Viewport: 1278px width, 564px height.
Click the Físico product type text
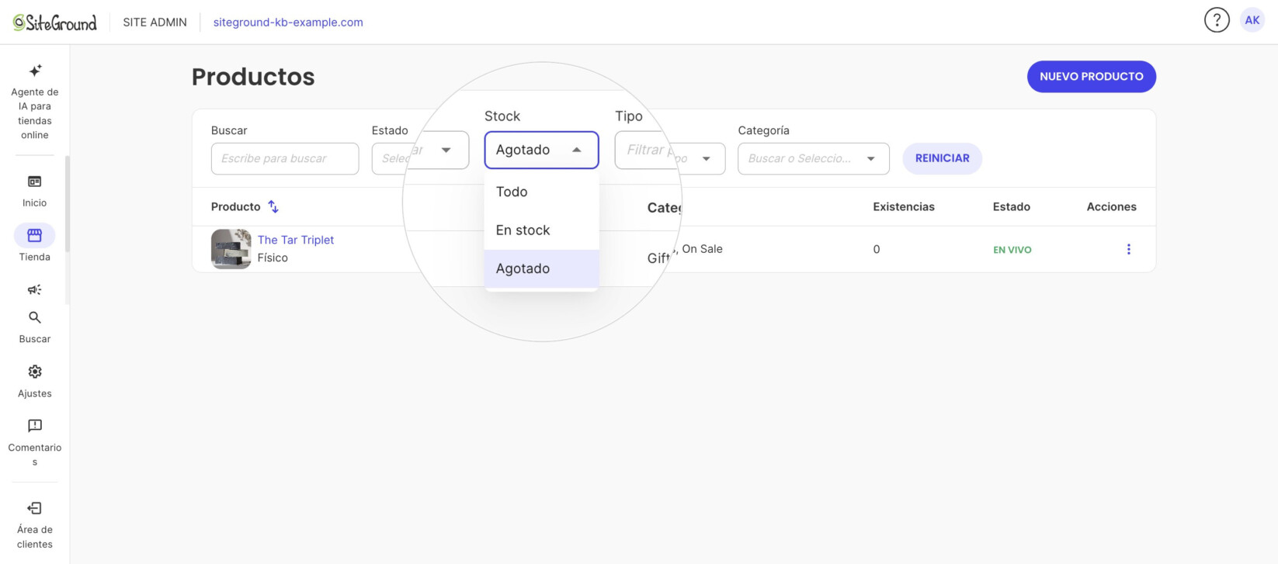click(x=273, y=258)
